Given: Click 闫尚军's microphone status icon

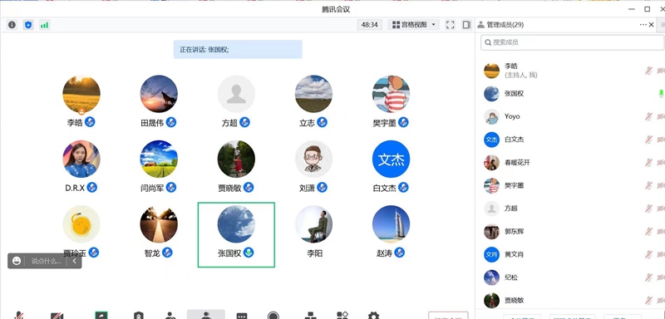Looking at the screenshot, I should (171, 187).
